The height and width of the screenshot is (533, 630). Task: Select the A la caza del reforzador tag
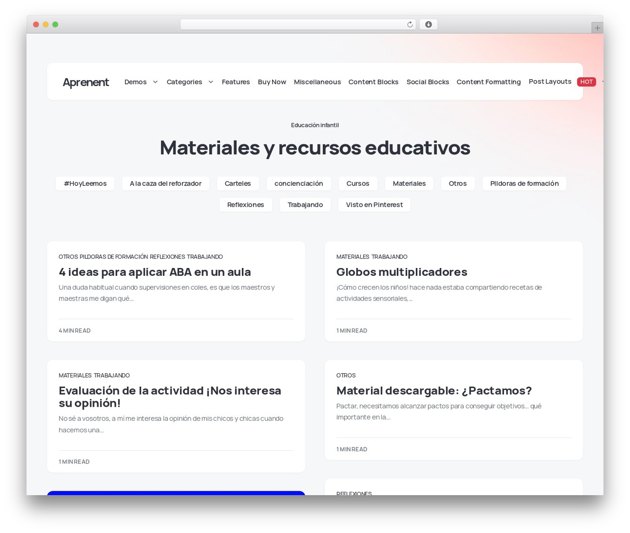[165, 183]
